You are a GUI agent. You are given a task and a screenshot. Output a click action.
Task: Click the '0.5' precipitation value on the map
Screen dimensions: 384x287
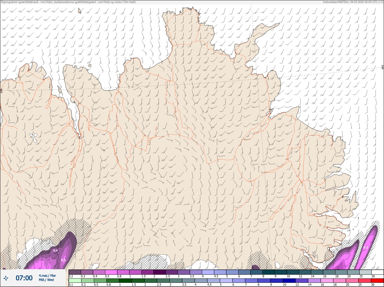[63, 260]
